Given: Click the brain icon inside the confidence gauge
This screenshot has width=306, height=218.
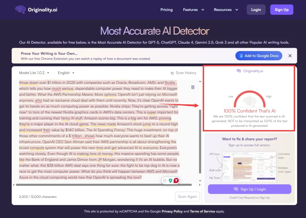Looking at the screenshot, I should click(x=250, y=101).
